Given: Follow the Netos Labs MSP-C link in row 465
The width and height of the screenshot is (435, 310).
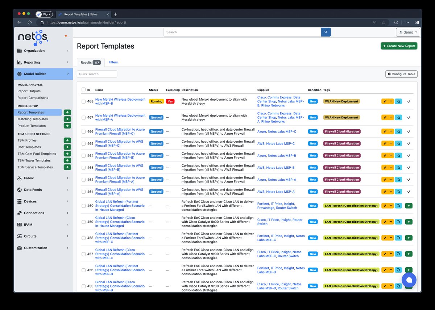Looking at the screenshot, I should click(x=281, y=143).
